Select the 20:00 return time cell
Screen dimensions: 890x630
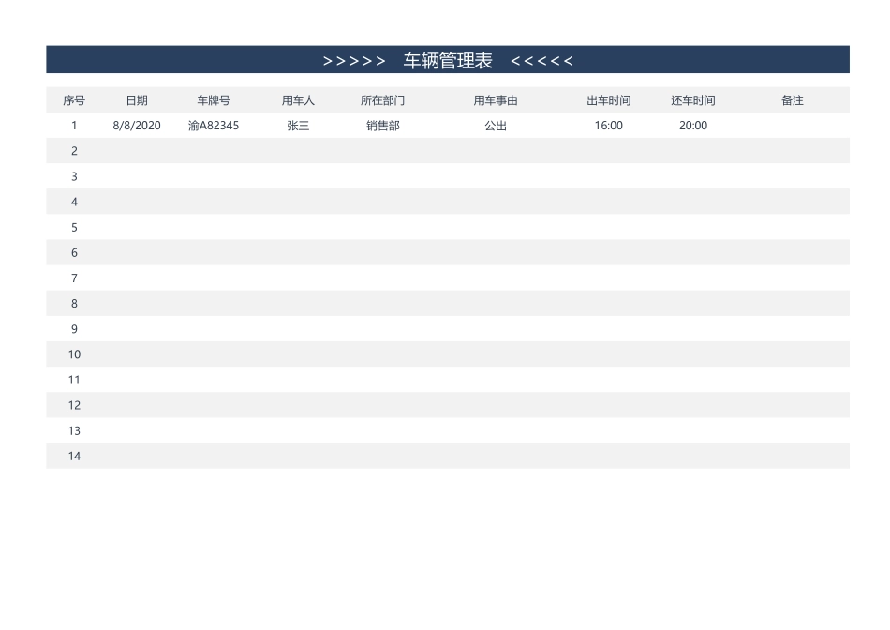coord(692,125)
